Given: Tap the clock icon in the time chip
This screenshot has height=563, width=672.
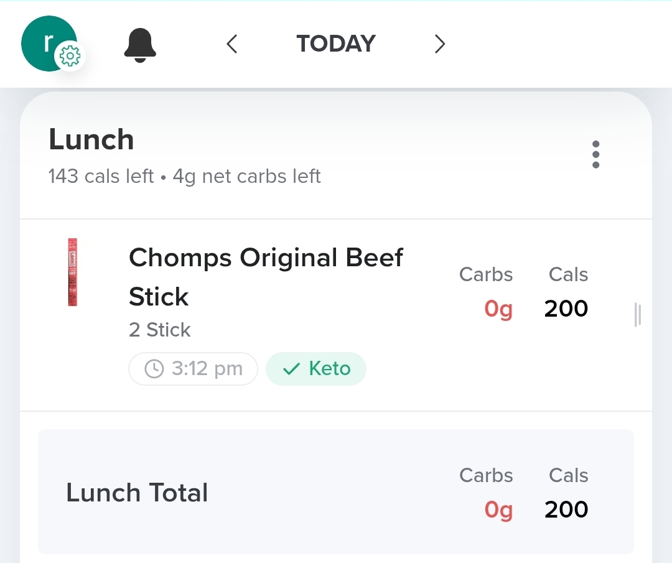Looking at the screenshot, I should (x=152, y=369).
